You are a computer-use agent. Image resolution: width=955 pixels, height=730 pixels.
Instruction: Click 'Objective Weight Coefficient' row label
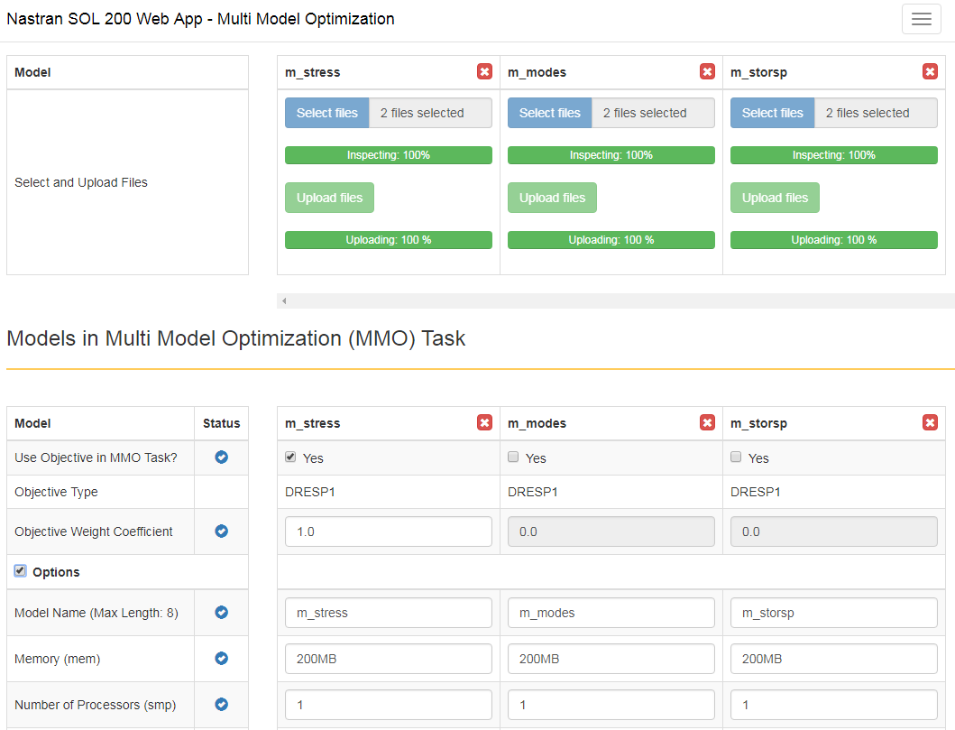pyautogui.click(x=93, y=532)
